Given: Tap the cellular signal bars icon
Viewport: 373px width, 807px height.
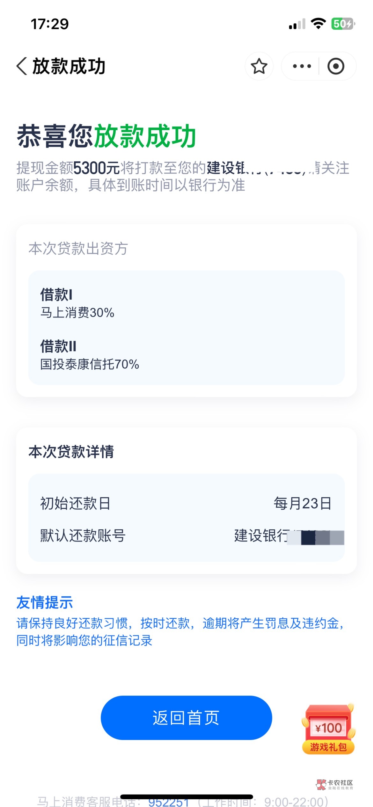Looking at the screenshot, I should (x=297, y=25).
